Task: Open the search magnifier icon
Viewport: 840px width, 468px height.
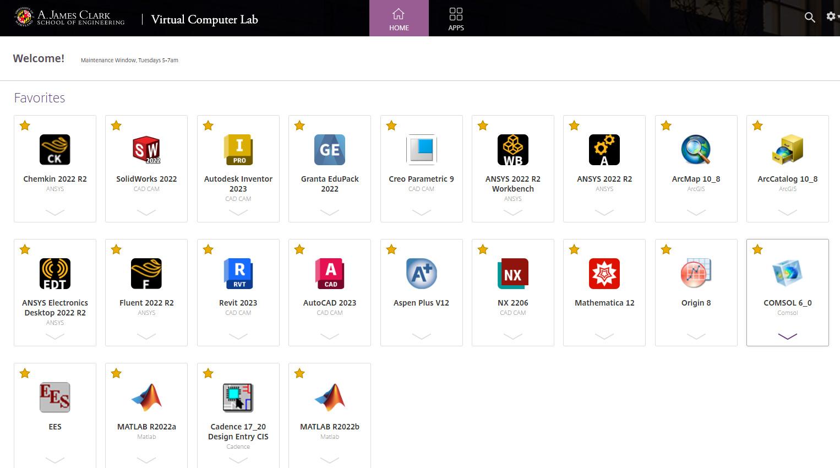Action: [810, 17]
